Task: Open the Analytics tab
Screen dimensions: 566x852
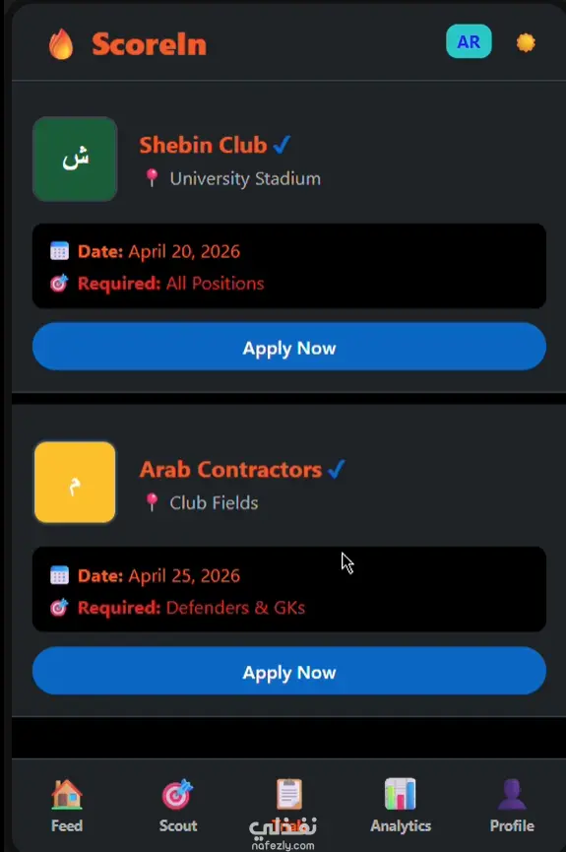Action: click(x=401, y=806)
